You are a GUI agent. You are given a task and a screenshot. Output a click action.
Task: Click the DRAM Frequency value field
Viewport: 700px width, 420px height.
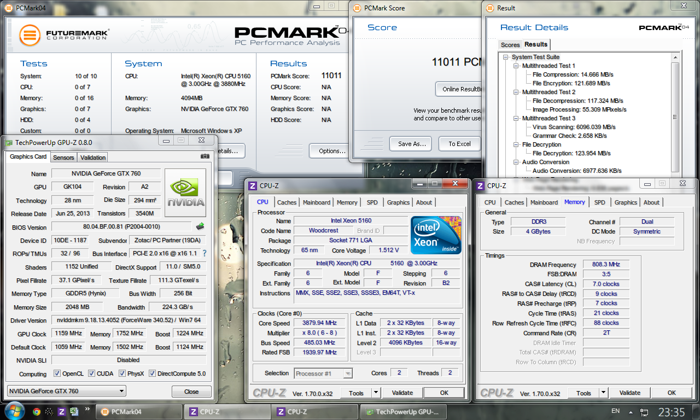pyautogui.click(x=606, y=264)
